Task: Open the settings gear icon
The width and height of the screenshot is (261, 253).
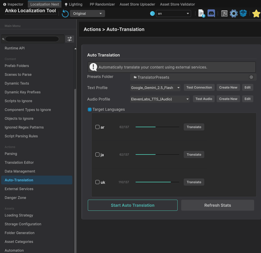Action: [x=234, y=13]
